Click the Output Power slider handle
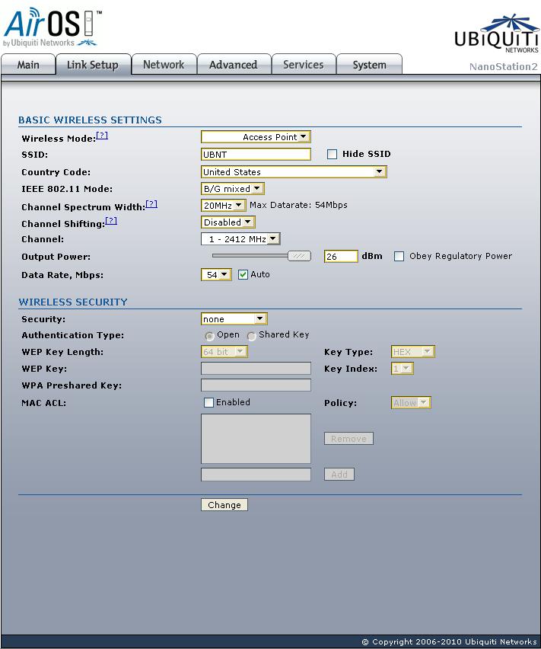 (x=299, y=256)
